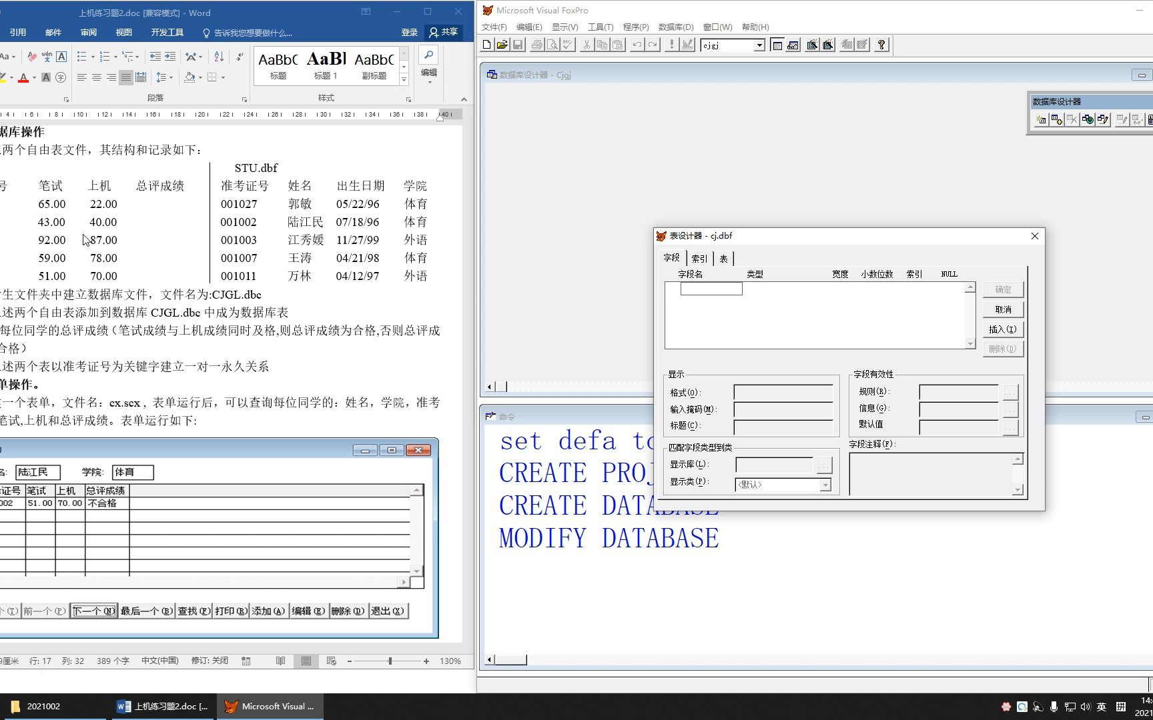Click the Sort A-Z icon in Word ribbon
Screen dimensions: 1153x720
click(219, 57)
